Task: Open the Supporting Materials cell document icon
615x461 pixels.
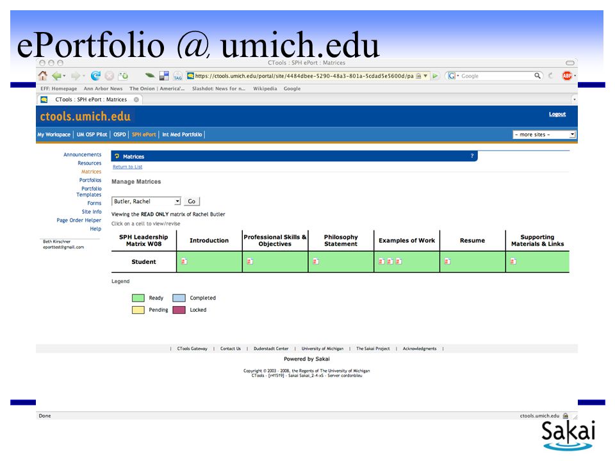Action: [x=513, y=261]
